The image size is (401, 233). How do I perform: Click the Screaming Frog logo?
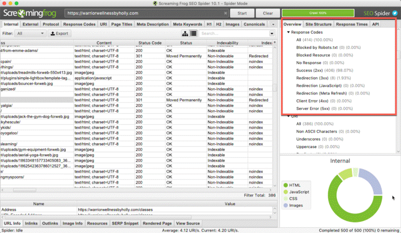click(30, 13)
